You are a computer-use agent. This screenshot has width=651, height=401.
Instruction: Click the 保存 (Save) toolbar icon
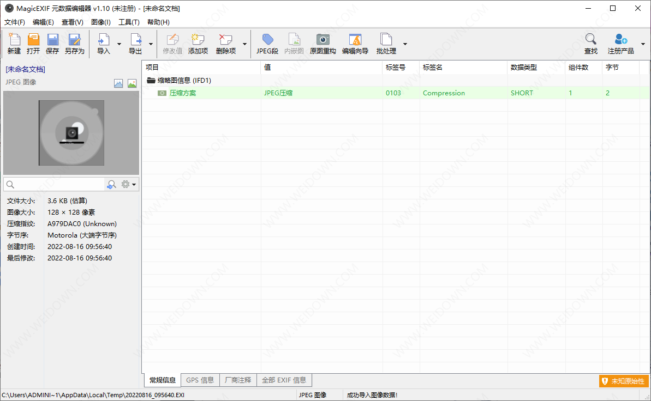pos(52,39)
